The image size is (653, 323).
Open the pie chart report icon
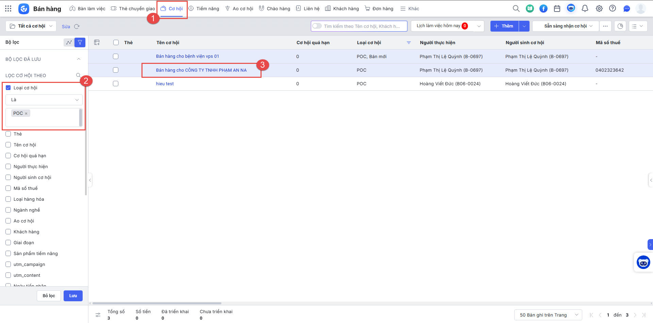[x=620, y=26]
